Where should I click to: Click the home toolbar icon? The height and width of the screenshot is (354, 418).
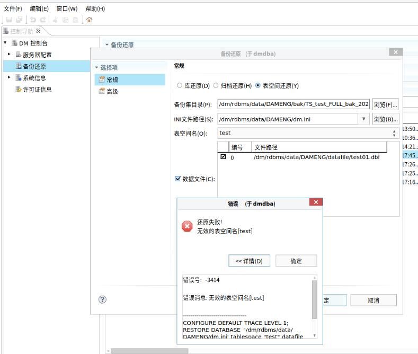click(x=90, y=20)
